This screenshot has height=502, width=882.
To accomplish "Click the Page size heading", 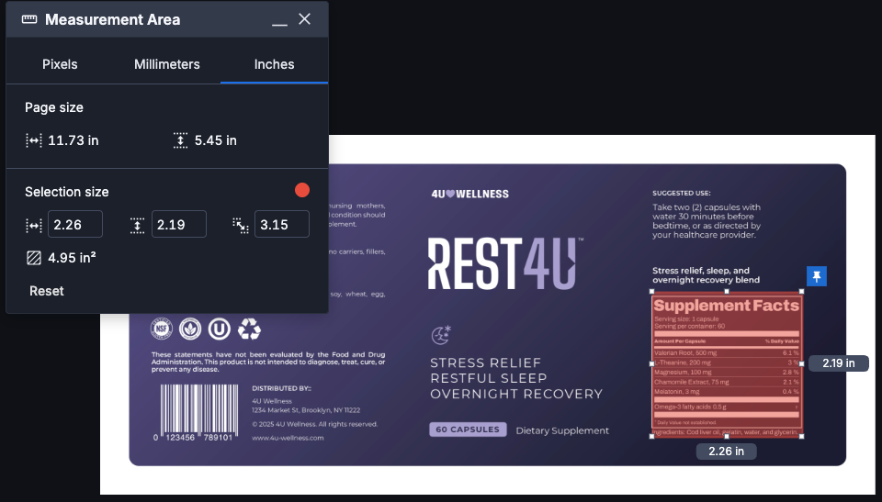I will (x=54, y=107).
